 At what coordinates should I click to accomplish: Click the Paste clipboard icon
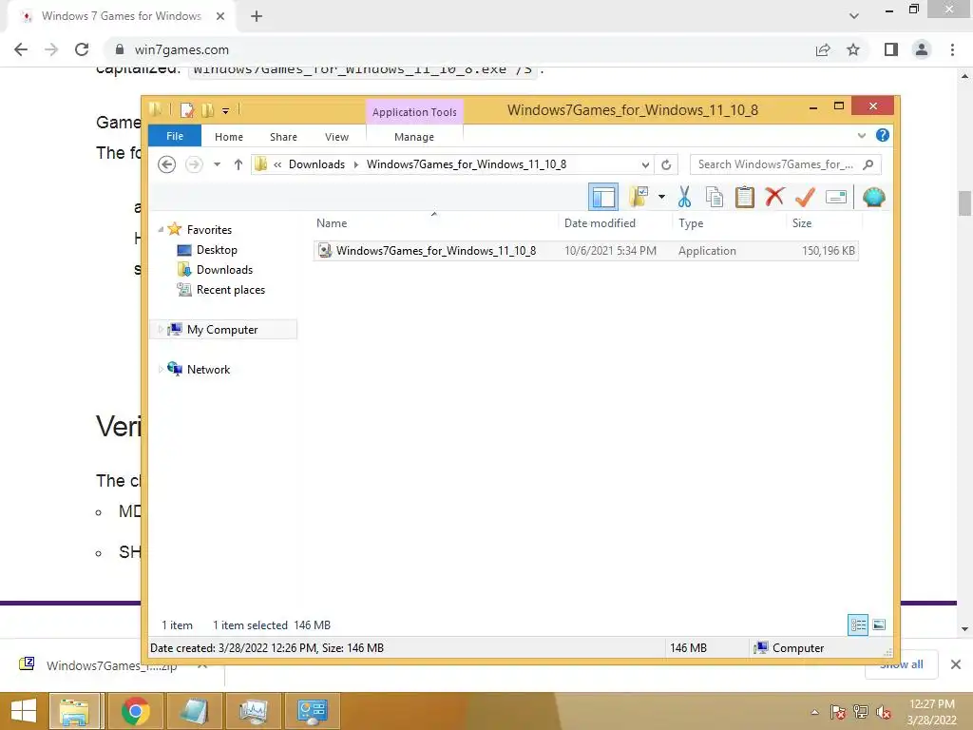tap(744, 198)
